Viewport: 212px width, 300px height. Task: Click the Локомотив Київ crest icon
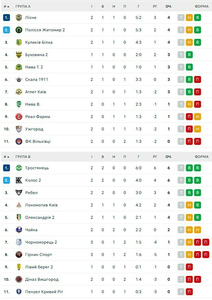click(19, 205)
